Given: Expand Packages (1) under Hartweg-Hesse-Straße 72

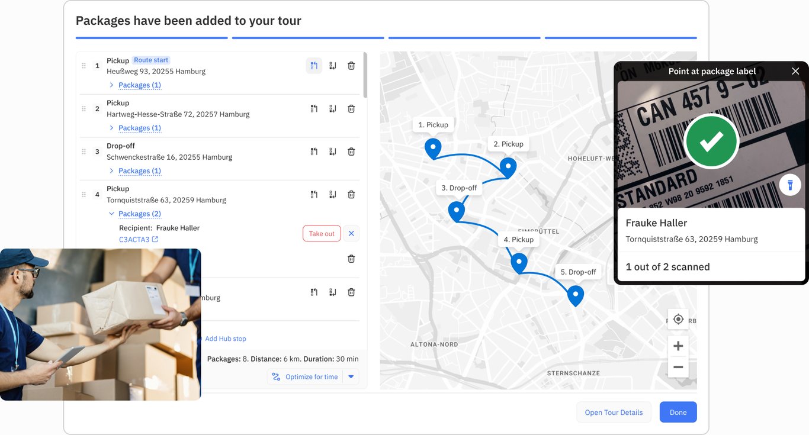Looking at the screenshot, I should pyautogui.click(x=135, y=128).
